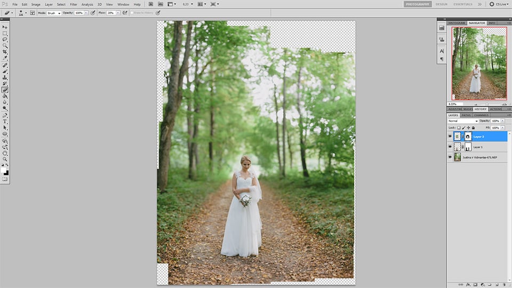512x288 pixels.
Task: Open the Tool Preset picker arrow
Action: pyautogui.click(x=12, y=13)
